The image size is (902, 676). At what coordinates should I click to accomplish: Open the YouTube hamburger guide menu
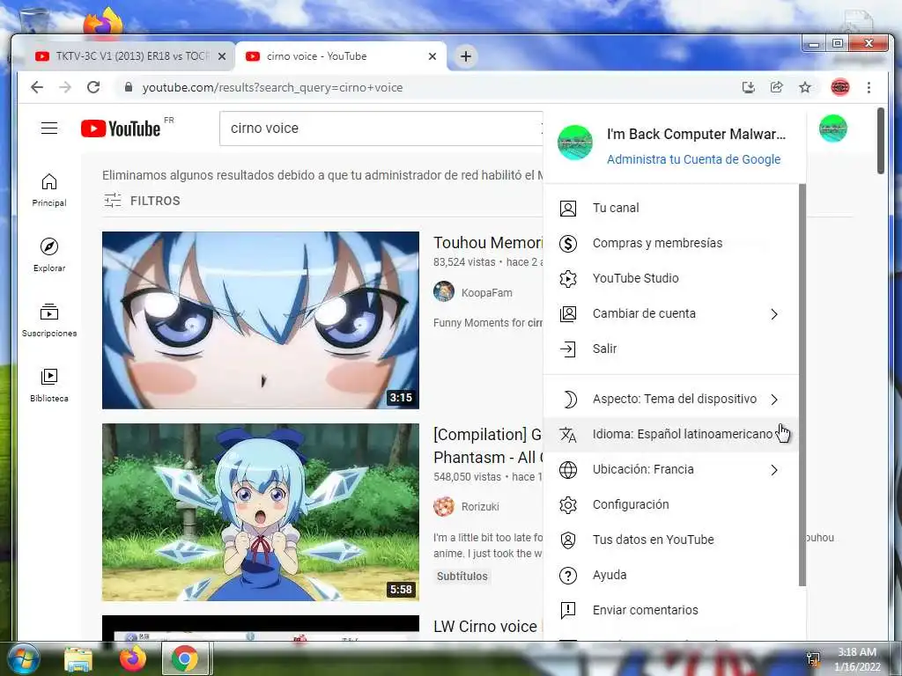49,129
